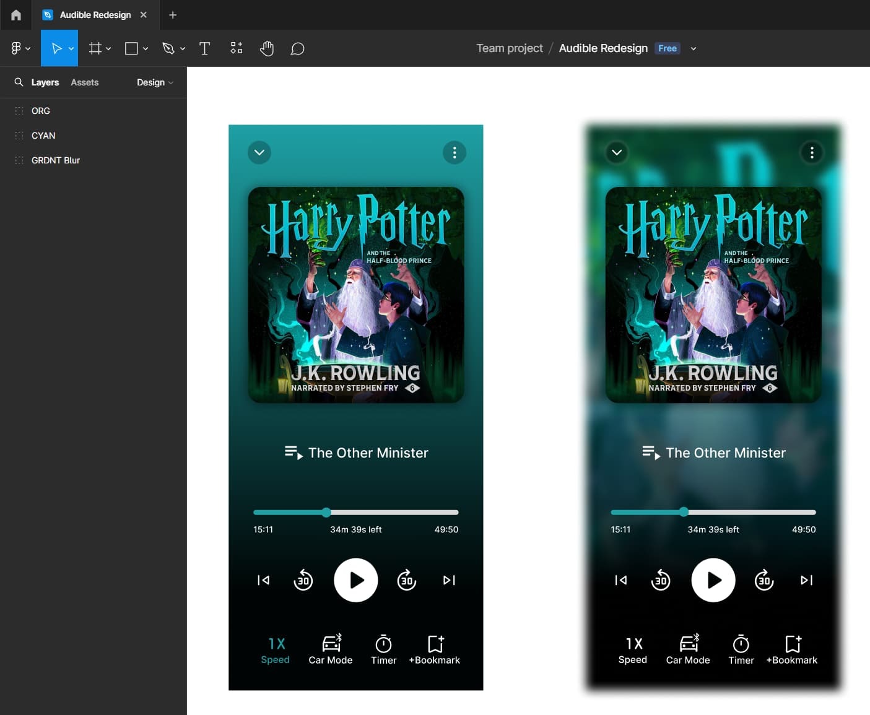
Task: Select book cover in blur mockup
Action: [713, 295]
